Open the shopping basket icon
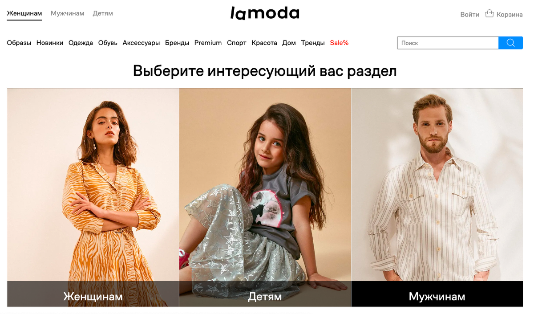The width and height of the screenshot is (534, 314). [x=489, y=13]
